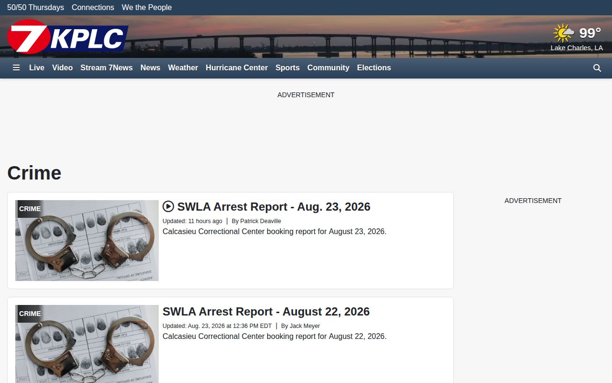Go to the Weather section
This screenshot has height=383, width=612.
183,68
